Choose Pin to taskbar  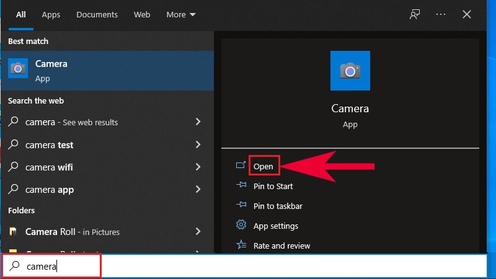pos(278,206)
